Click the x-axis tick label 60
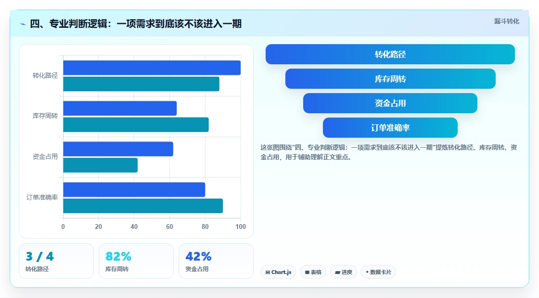 tap(169, 226)
